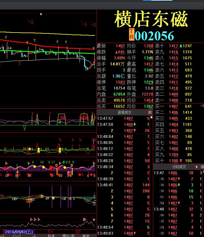The height and width of the screenshot is (237, 204).
Task: Click the 涨跌 value ▲041
Action: click(120, 52)
